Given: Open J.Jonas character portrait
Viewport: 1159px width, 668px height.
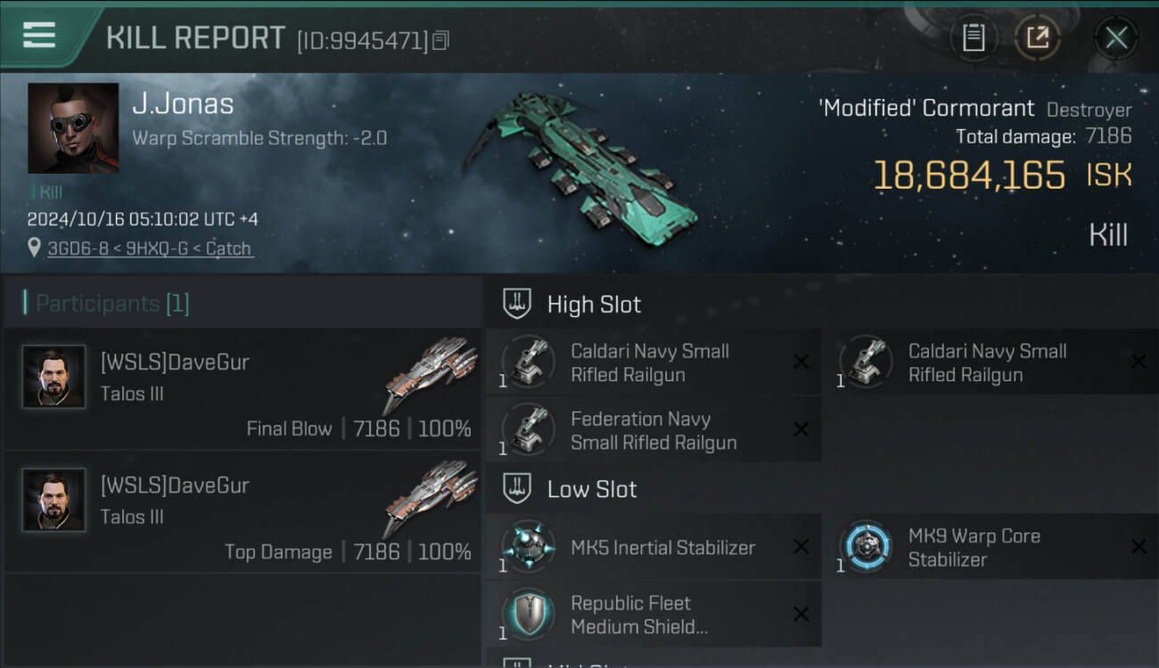Looking at the screenshot, I should click(x=73, y=128).
